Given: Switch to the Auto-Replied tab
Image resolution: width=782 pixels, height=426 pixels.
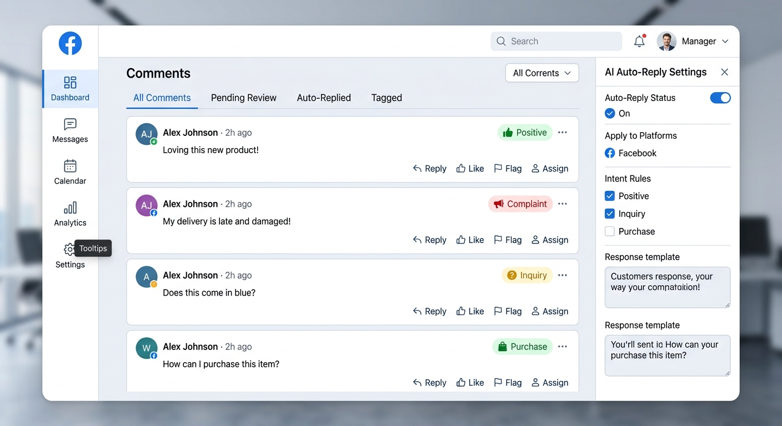Looking at the screenshot, I should (324, 98).
